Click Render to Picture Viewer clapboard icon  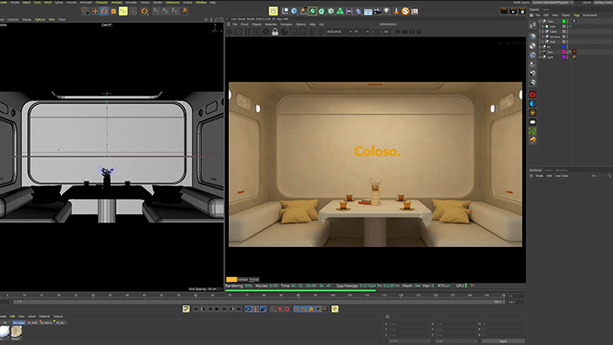[513, 11]
